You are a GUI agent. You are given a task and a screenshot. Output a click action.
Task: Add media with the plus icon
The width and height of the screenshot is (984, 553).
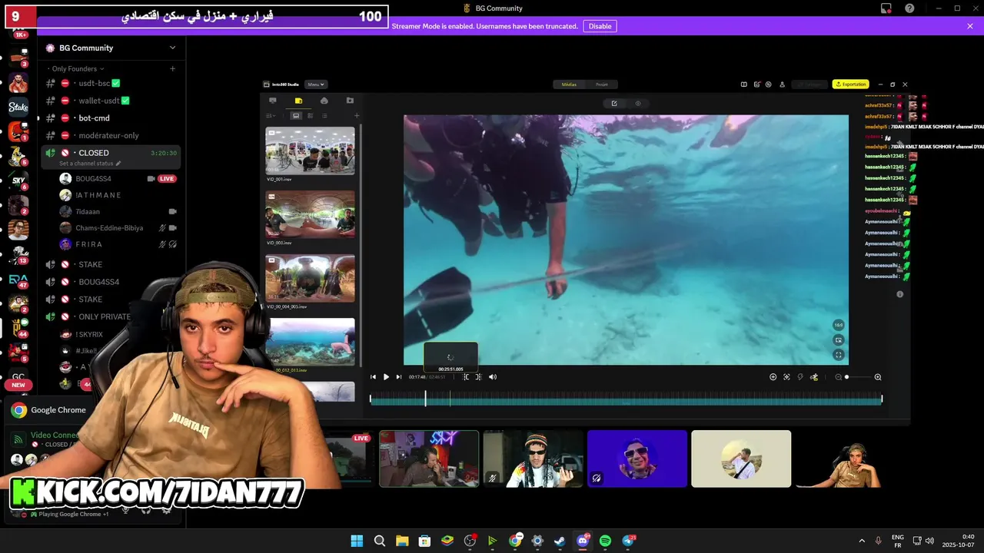coord(356,116)
